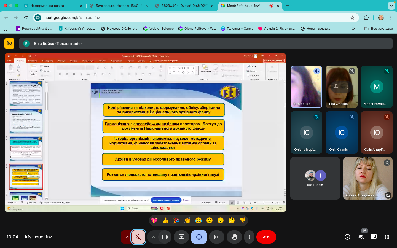Click the present screen icon
Image resolution: width=397 pixels, height=248 pixels.
point(181,237)
